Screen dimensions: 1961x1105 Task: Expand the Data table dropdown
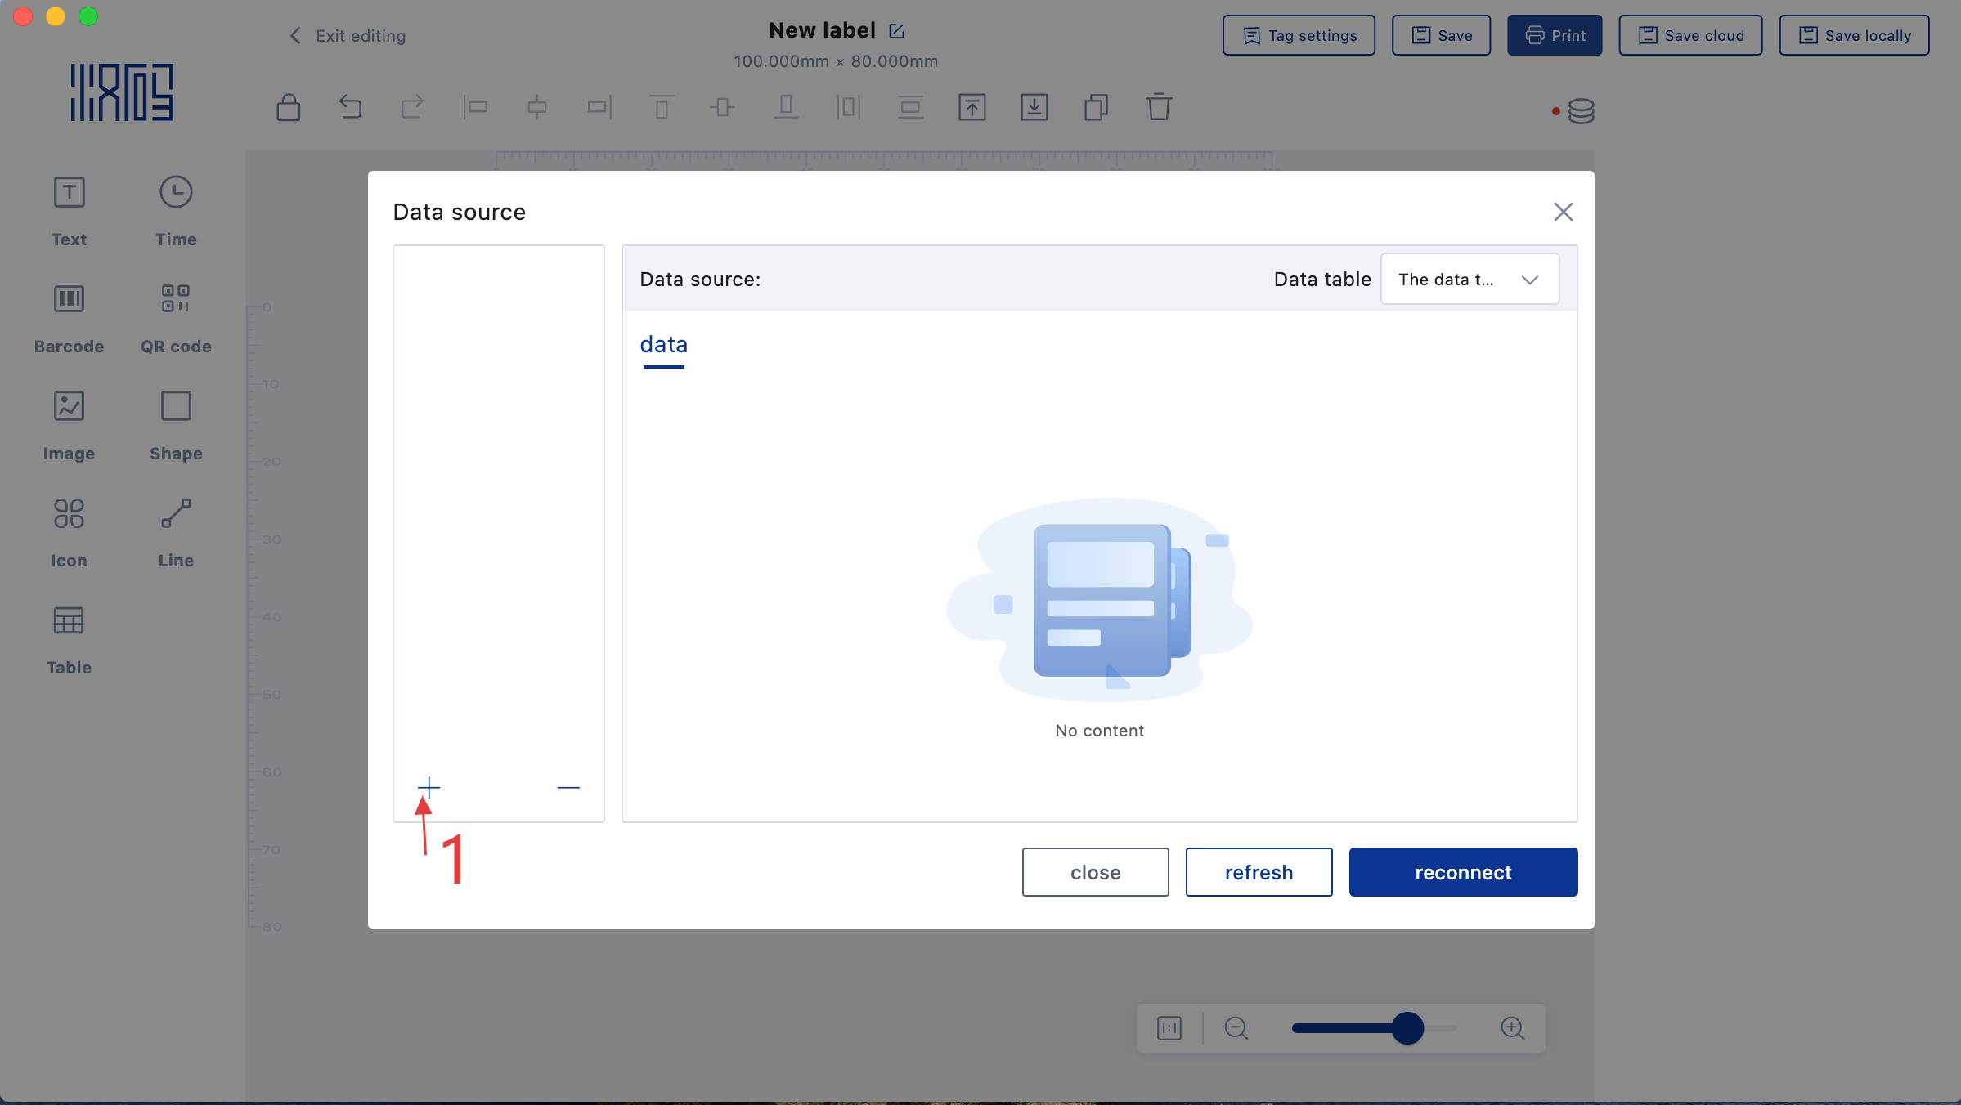tap(1470, 280)
